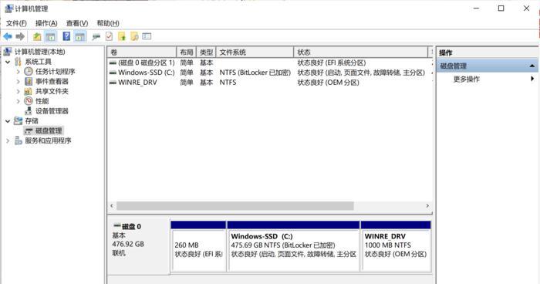Open Task Scheduler (任务计划程序) in tree
The image size is (540, 284).
(x=55, y=72)
